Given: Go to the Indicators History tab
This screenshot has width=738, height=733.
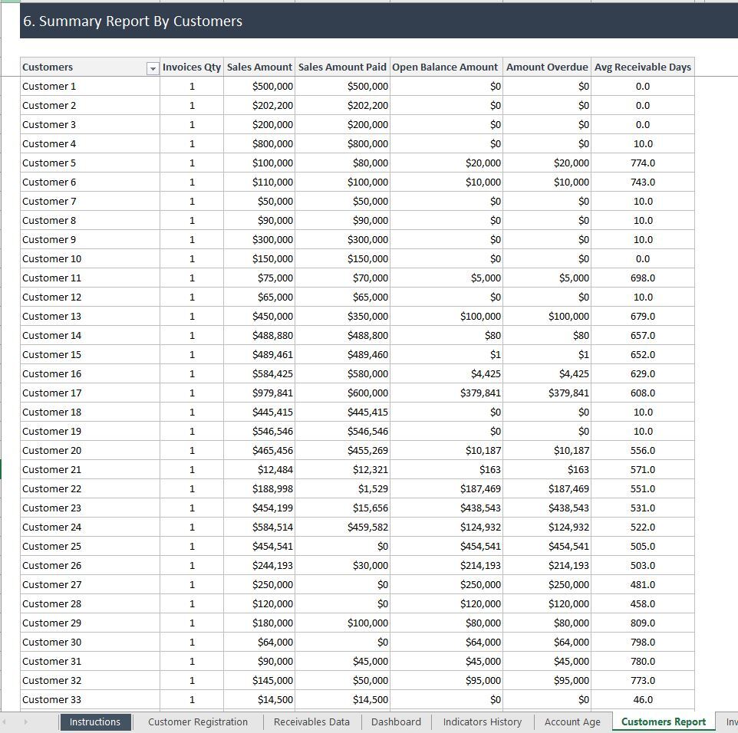Looking at the screenshot, I should point(482,721).
